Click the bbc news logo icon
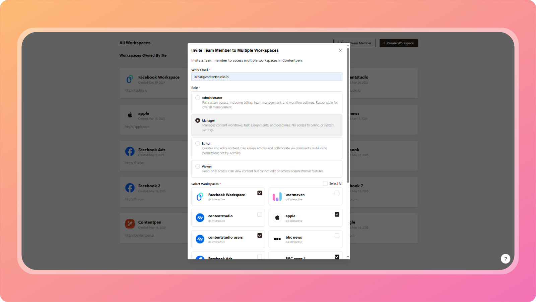This screenshot has width=536, height=302. pos(277,239)
